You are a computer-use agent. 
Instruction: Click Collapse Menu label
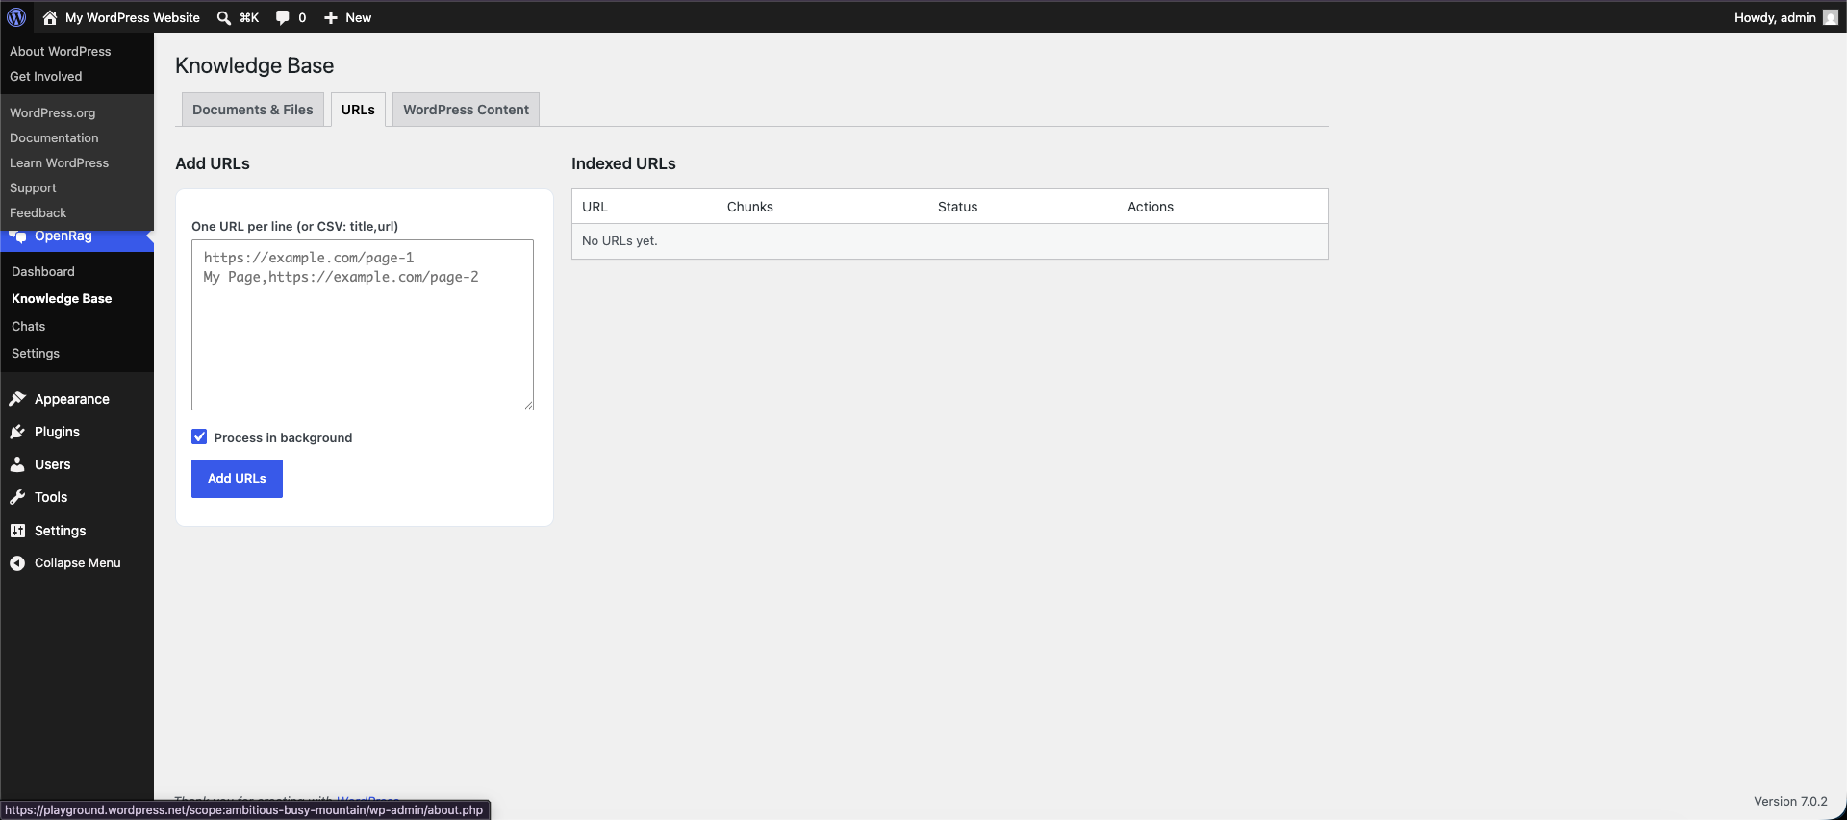tap(78, 563)
